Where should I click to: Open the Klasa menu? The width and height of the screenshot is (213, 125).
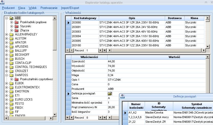click(22, 8)
